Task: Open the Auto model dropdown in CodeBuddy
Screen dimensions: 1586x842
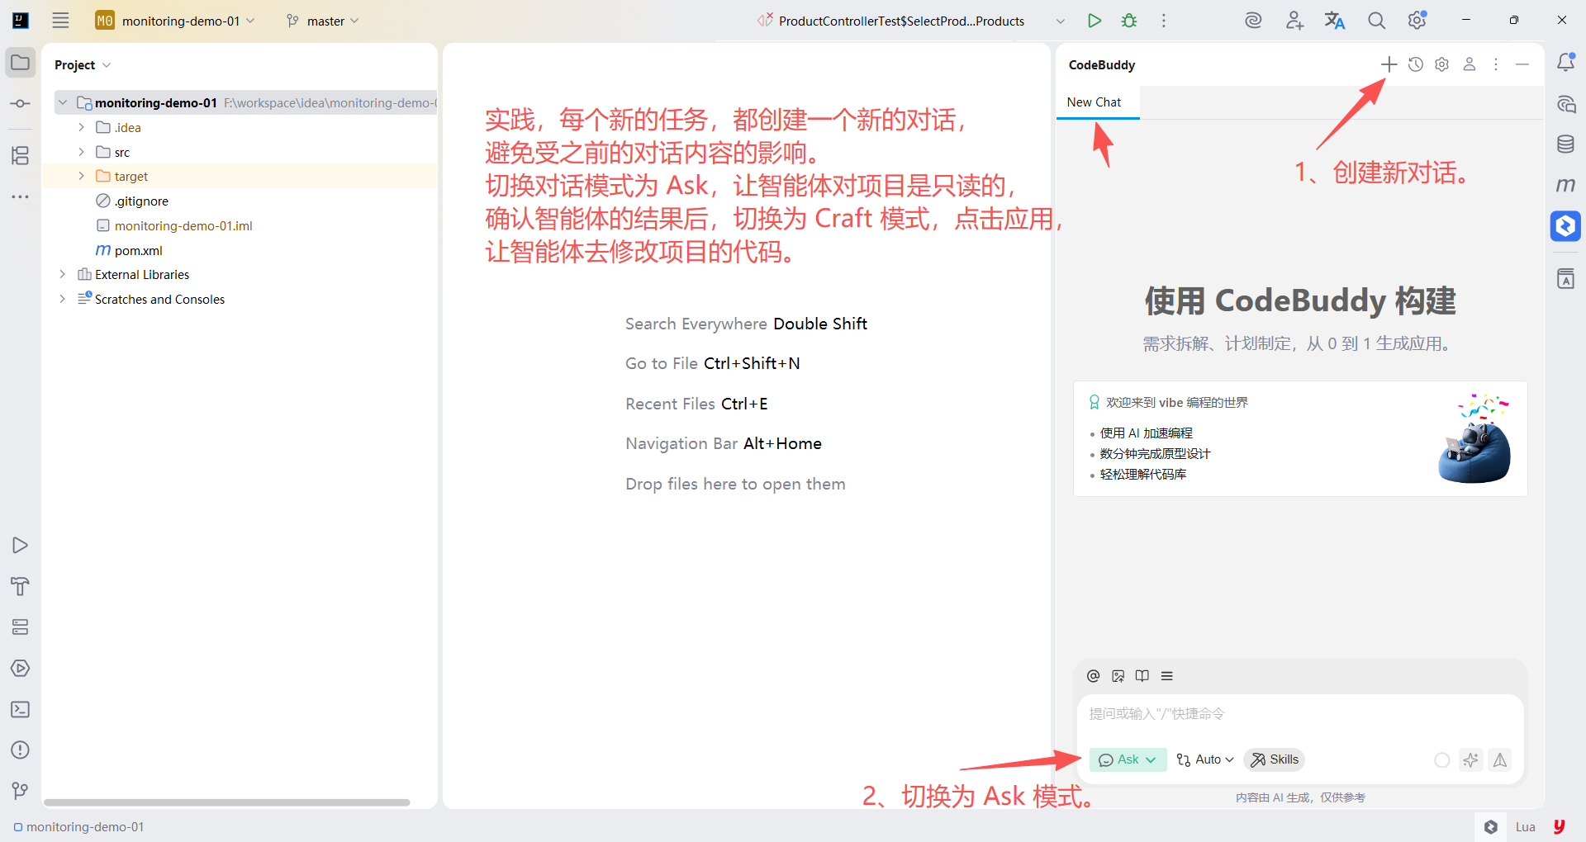Action: 1204,759
